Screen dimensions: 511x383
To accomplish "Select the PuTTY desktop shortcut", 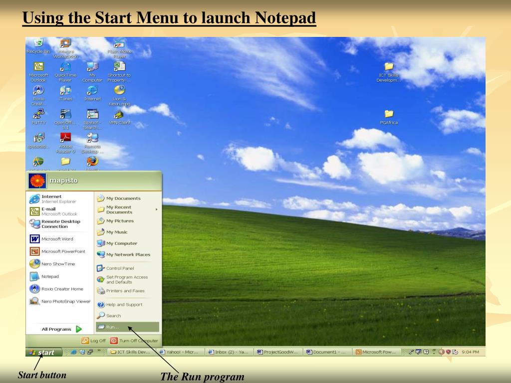I will 39,117.
